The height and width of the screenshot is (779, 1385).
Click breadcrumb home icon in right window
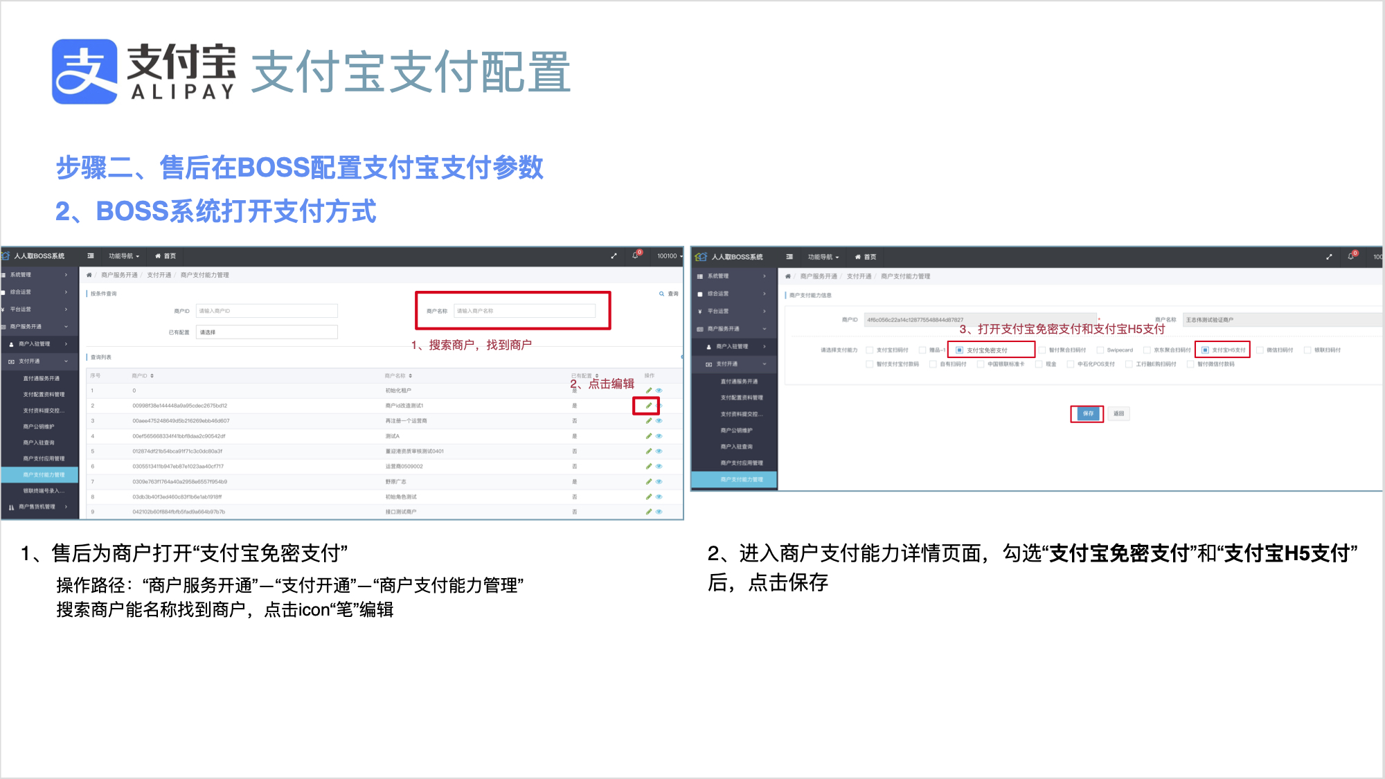[788, 276]
